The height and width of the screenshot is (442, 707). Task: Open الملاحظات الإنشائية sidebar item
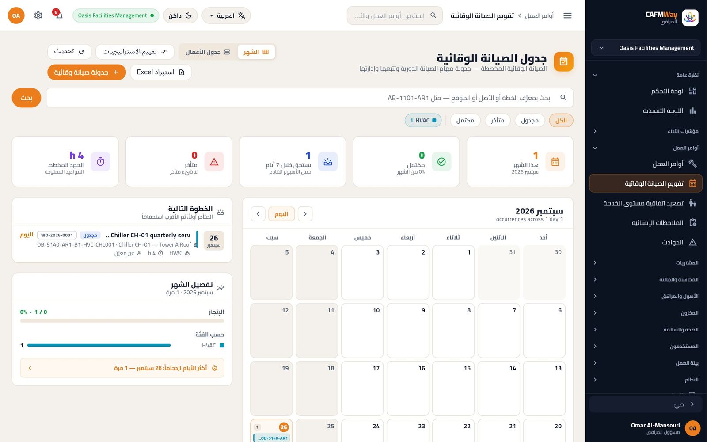(x=646, y=222)
